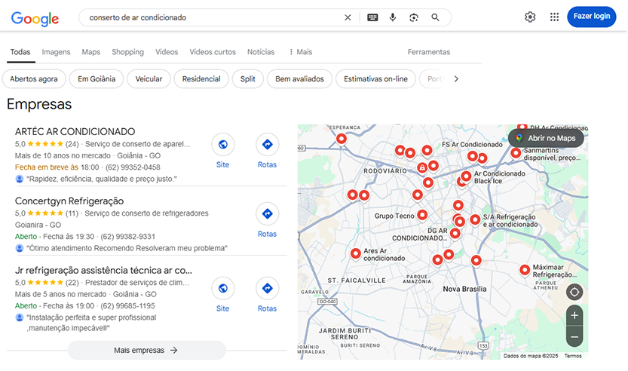The image size is (628, 371).
Task: Focus the search input field
Action: 213,17
